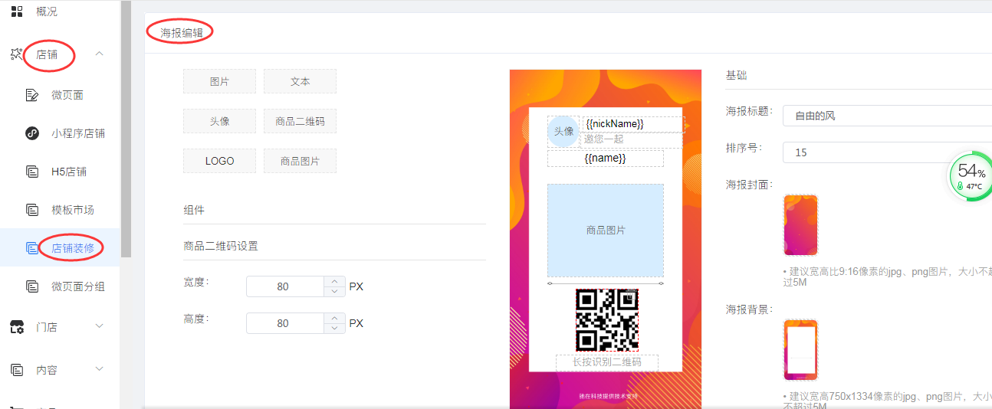Click the 内容 content icon
992x409 pixels.
(x=17, y=370)
